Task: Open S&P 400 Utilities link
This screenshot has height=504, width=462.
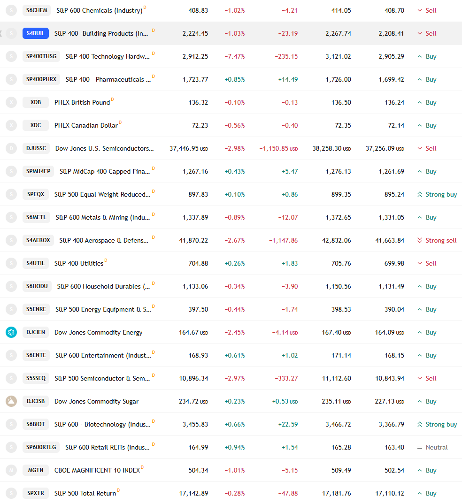Action: (79, 263)
